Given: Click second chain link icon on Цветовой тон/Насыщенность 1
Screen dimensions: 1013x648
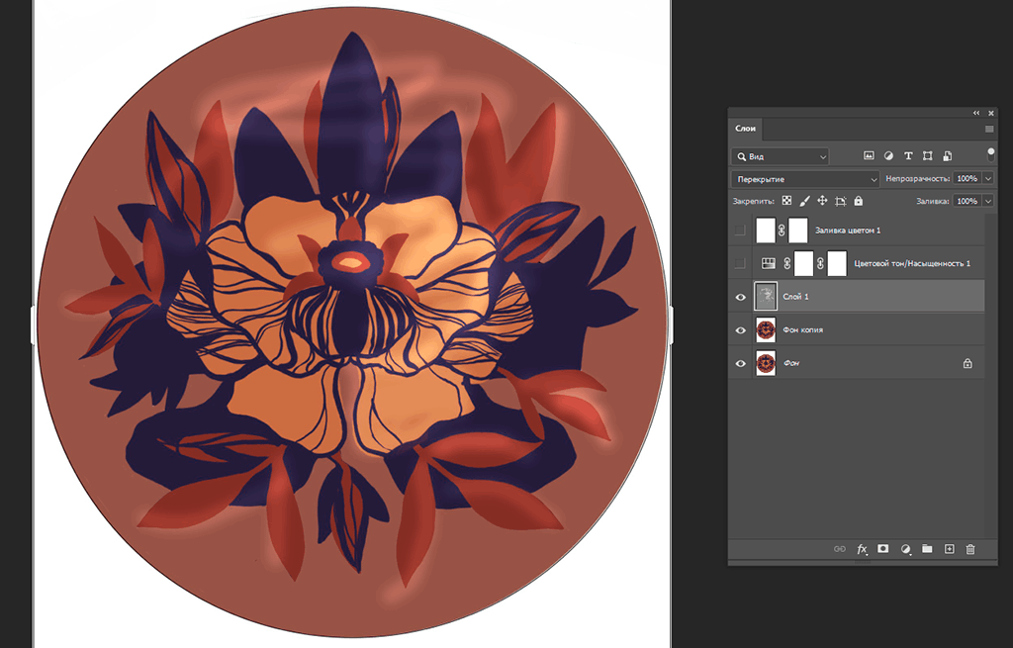Looking at the screenshot, I should pos(820,263).
